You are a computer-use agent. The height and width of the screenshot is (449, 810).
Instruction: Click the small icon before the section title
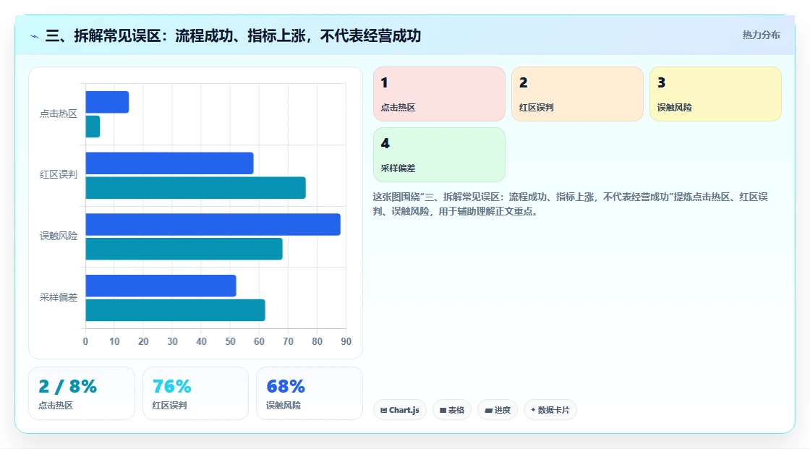[35, 36]
